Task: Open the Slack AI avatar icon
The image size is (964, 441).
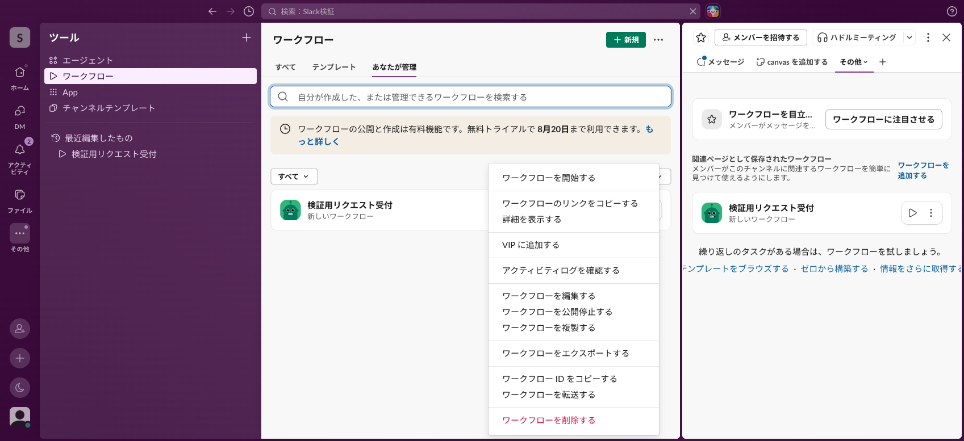Action: pyautogui.click(x=713, y=11)
